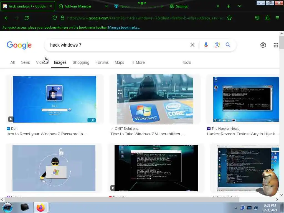Open The Hacker News command prompt image

[246, 99]
